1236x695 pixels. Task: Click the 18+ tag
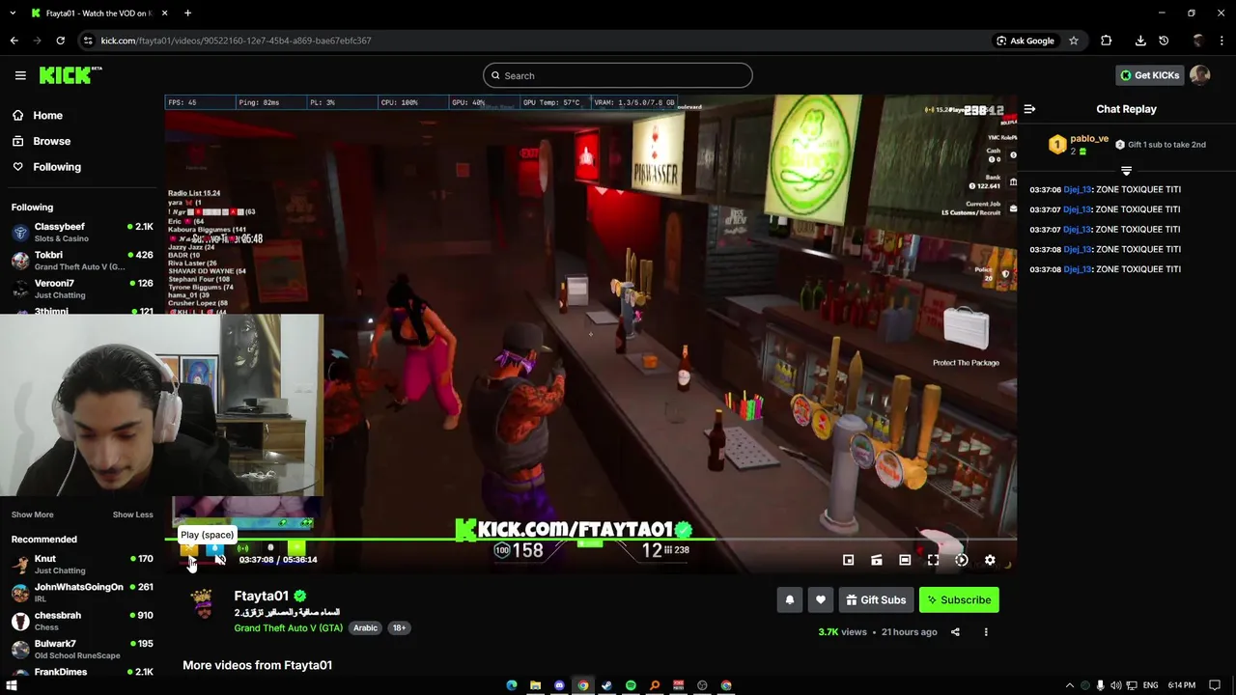tap(399, 628)
